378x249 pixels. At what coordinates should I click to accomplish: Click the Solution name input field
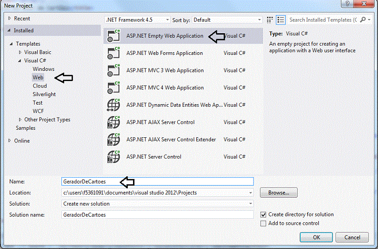click(x=158, y=215)
